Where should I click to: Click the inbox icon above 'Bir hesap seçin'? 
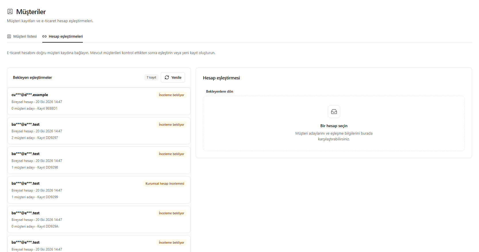tap(334, 112)
